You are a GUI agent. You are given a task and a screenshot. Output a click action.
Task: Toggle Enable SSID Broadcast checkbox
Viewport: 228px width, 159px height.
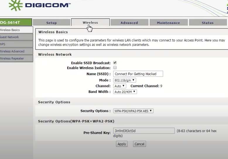pos(115,63)
